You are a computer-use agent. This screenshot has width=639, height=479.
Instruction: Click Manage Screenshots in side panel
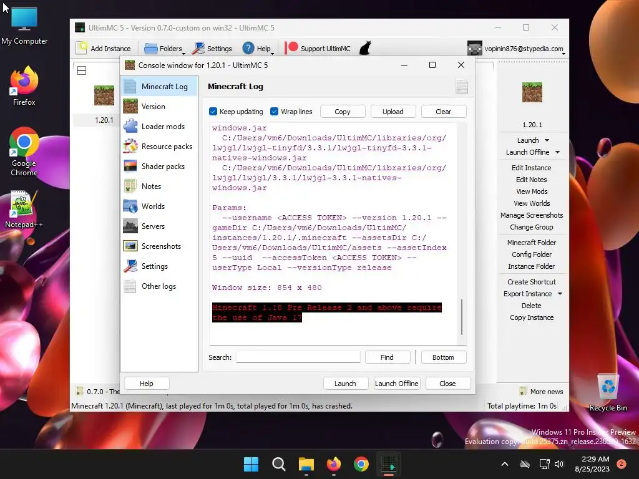pyautogui.click(x=532, y=215)
